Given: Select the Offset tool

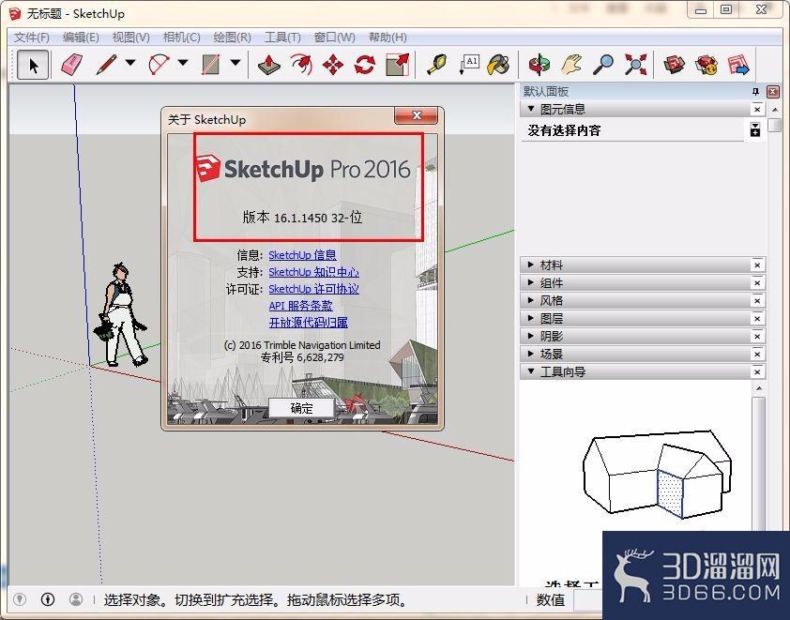Looking at the screenshot, I should click(301, 65).
